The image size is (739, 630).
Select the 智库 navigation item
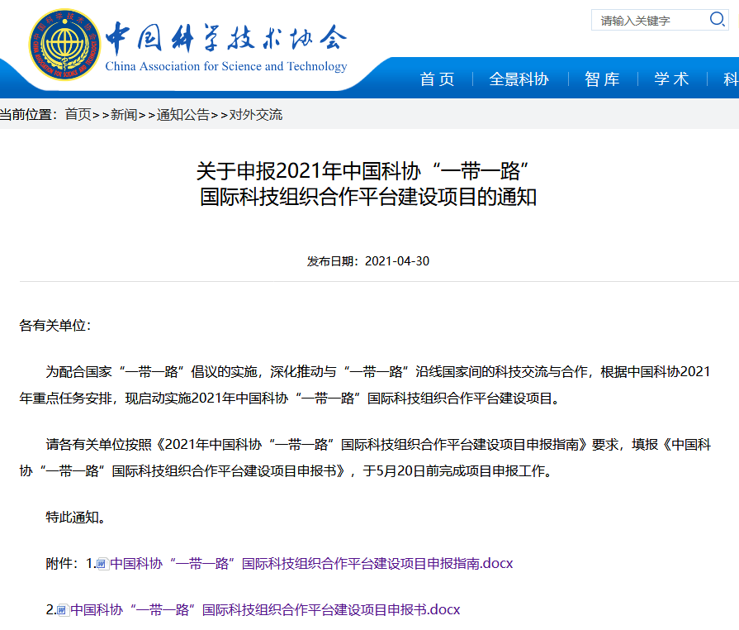[x=602, y=79]
